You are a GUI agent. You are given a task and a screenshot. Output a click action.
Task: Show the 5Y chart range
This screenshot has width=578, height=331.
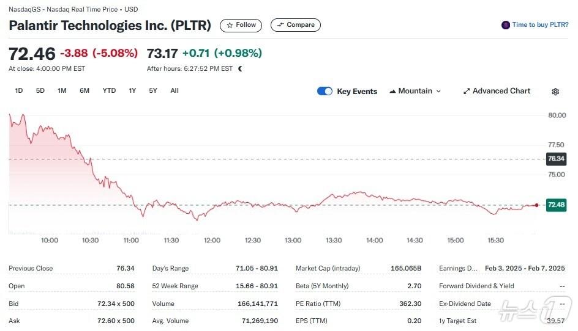153,90
